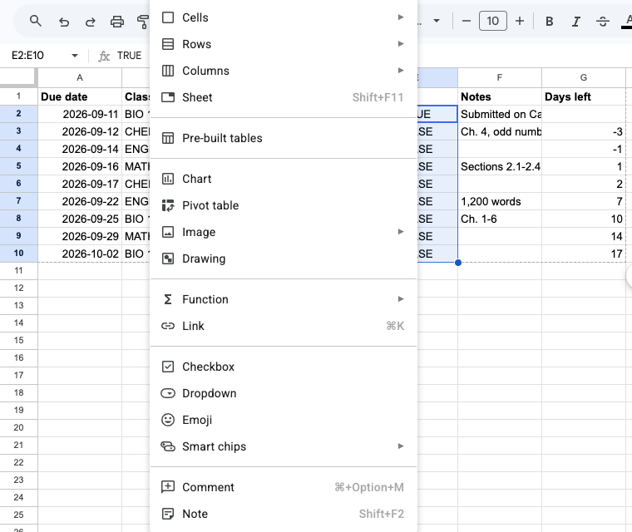Click the Print icon
Screen dimensions: 632x532
(x=117, y=21)
